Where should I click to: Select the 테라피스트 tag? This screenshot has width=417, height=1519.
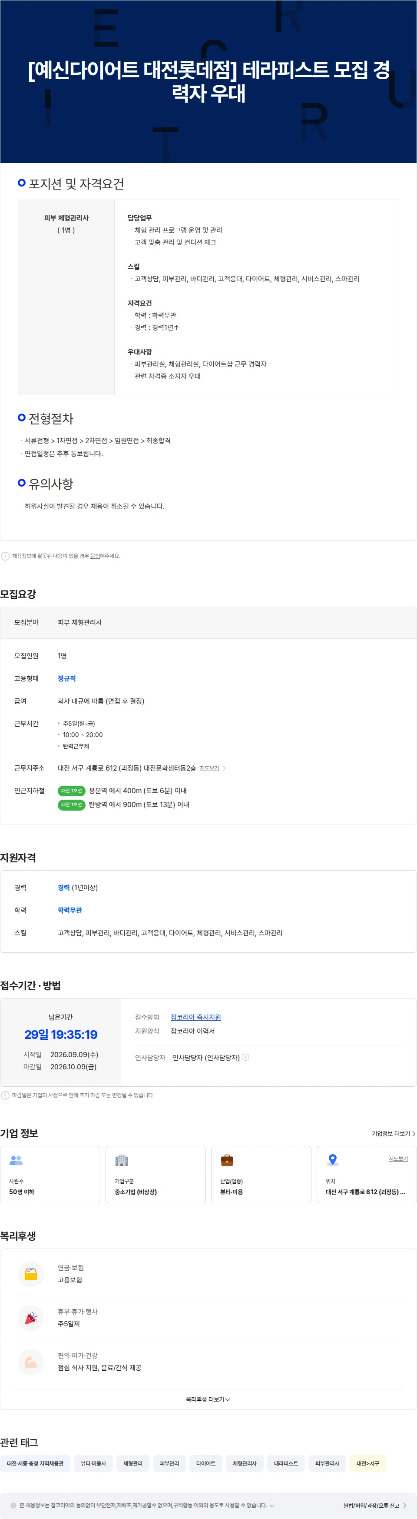(x=286, y=1463)
